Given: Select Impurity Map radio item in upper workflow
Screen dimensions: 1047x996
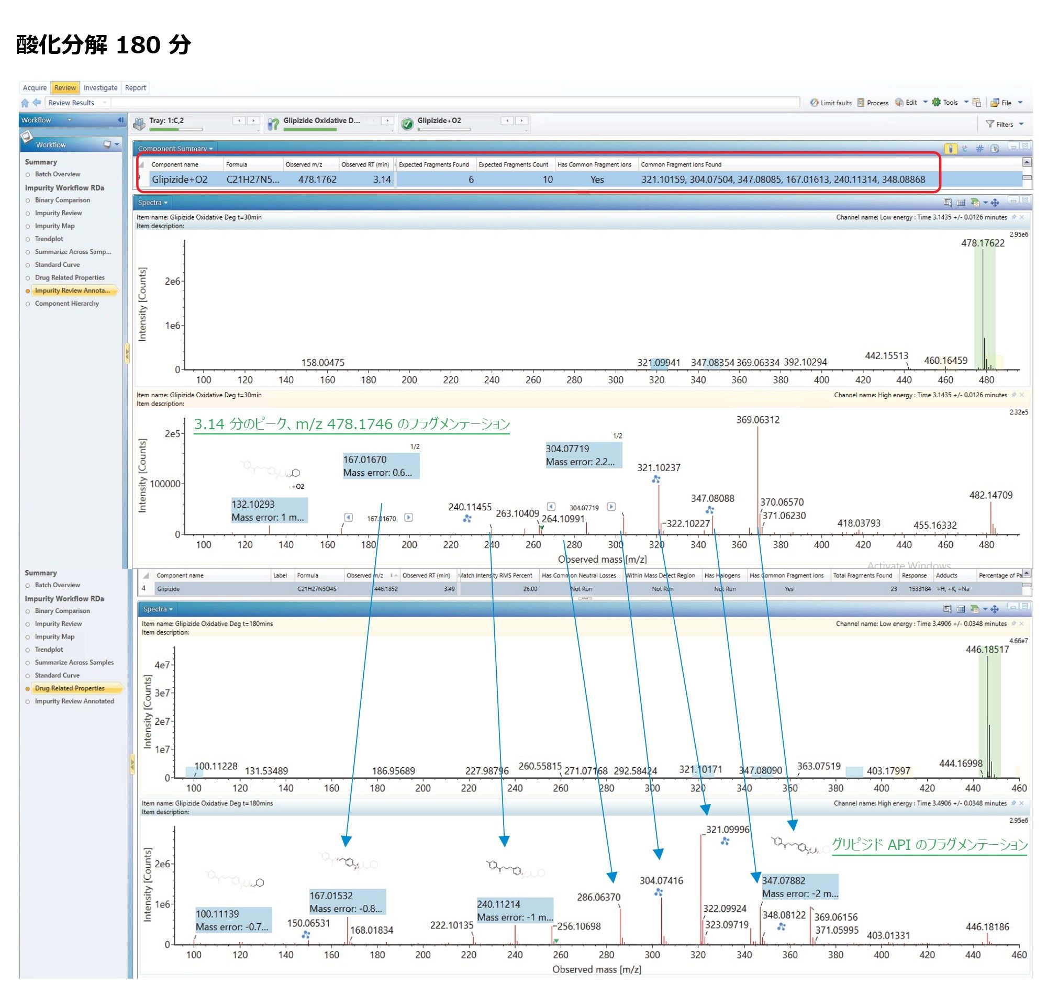Looking at the screenshot, I should pyautogui.click(x=54, y=226).
